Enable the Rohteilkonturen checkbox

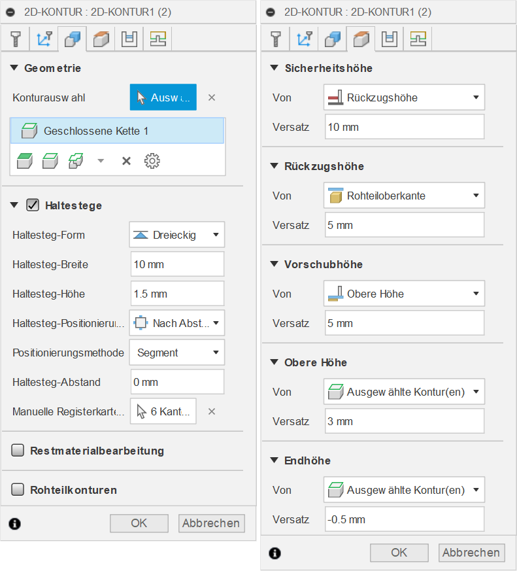click(x=18, y=490)
